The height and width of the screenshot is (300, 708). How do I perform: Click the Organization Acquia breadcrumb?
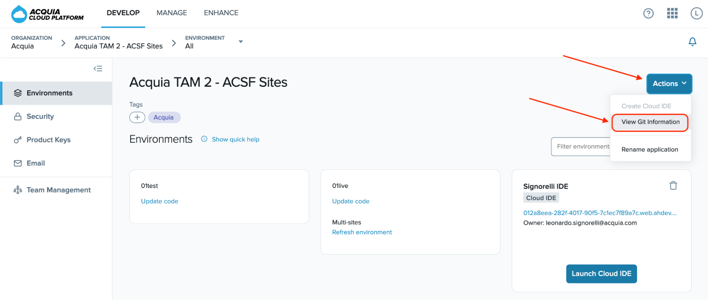pyautogui.click(x=32, y=42)
